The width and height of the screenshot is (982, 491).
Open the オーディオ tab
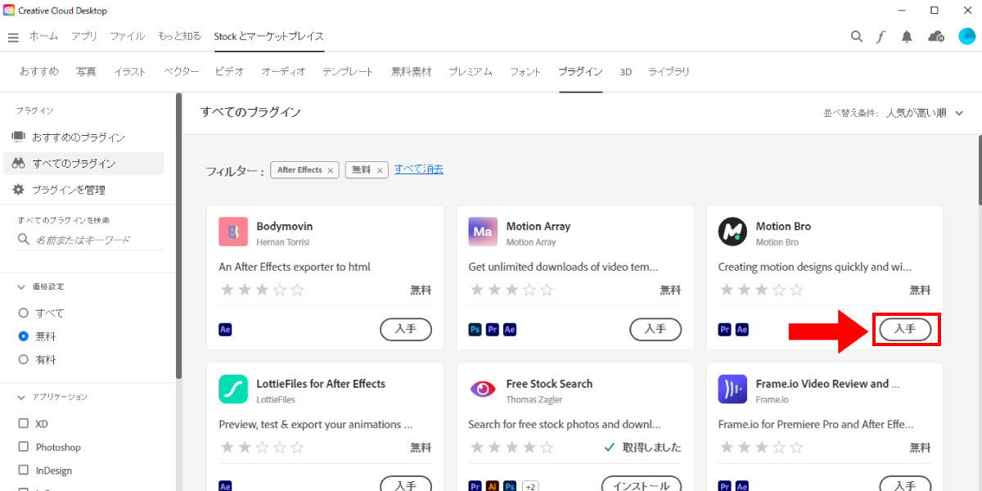[283, 72]
